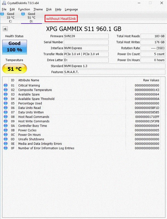Click the Standard field NVM Express 1.3

[x=114, y=66]
